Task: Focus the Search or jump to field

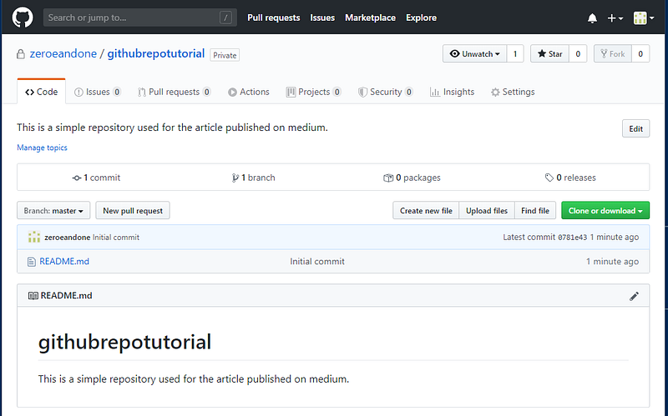Action: click(x=139, y=18)
